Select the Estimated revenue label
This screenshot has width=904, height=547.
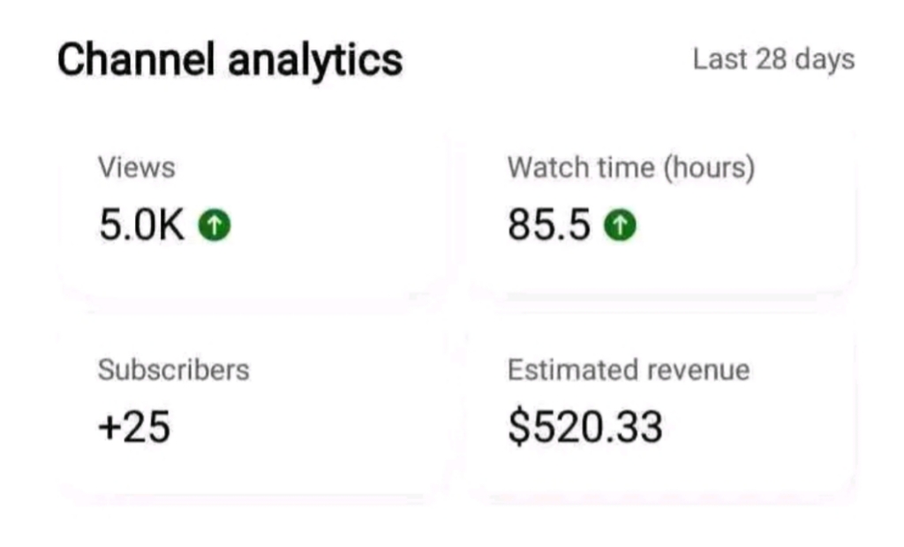click(628, 370)
